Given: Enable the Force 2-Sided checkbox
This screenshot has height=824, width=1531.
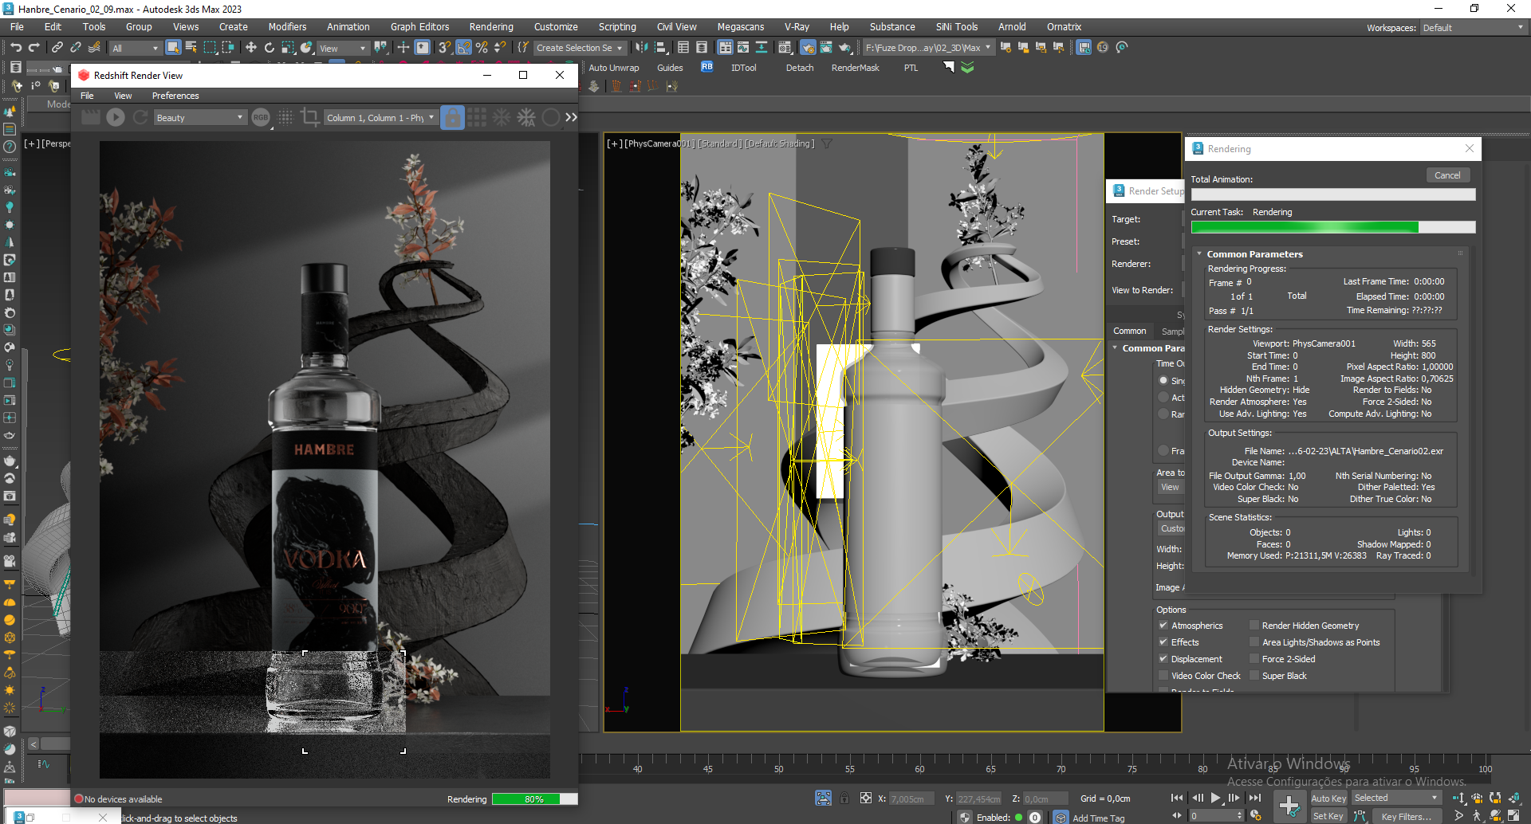Looking at the screenshot, I should [1254, 659].
